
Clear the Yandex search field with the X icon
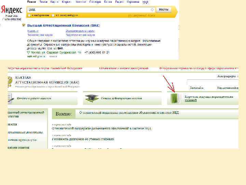(x=152, y=10)
